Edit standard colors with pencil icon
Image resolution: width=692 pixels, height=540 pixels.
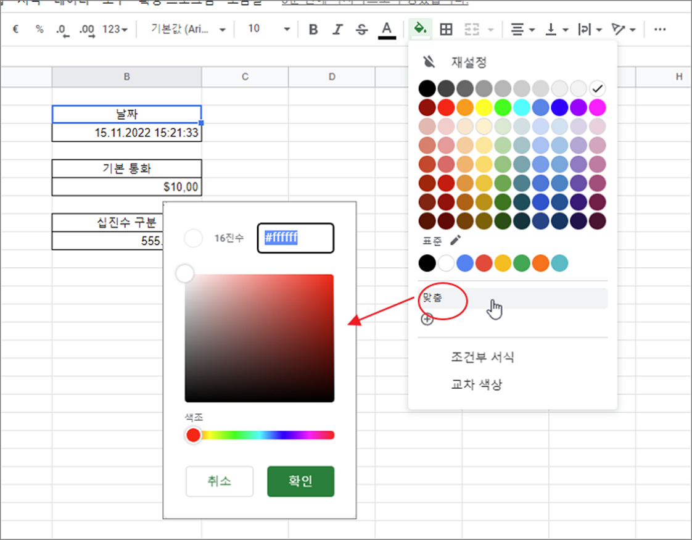[455, 240]
